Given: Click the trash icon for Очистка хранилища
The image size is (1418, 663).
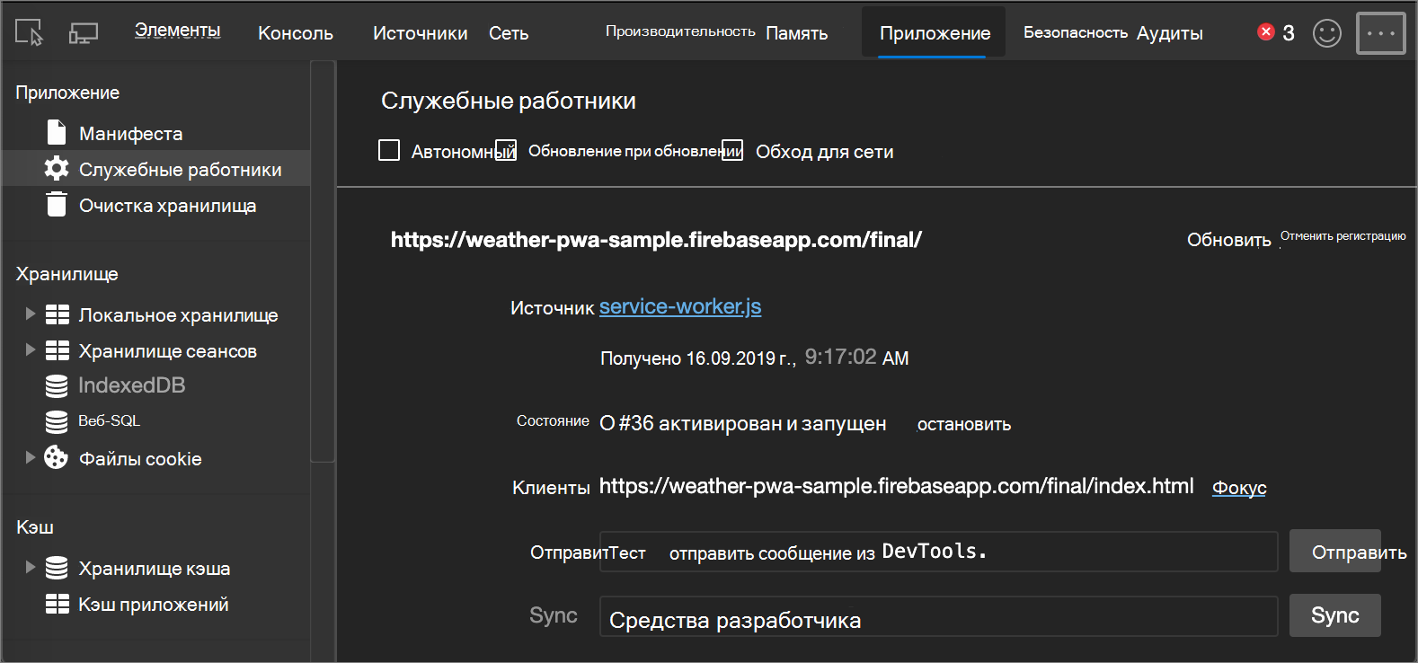Looking at the screenshot, I should point(57,204).
